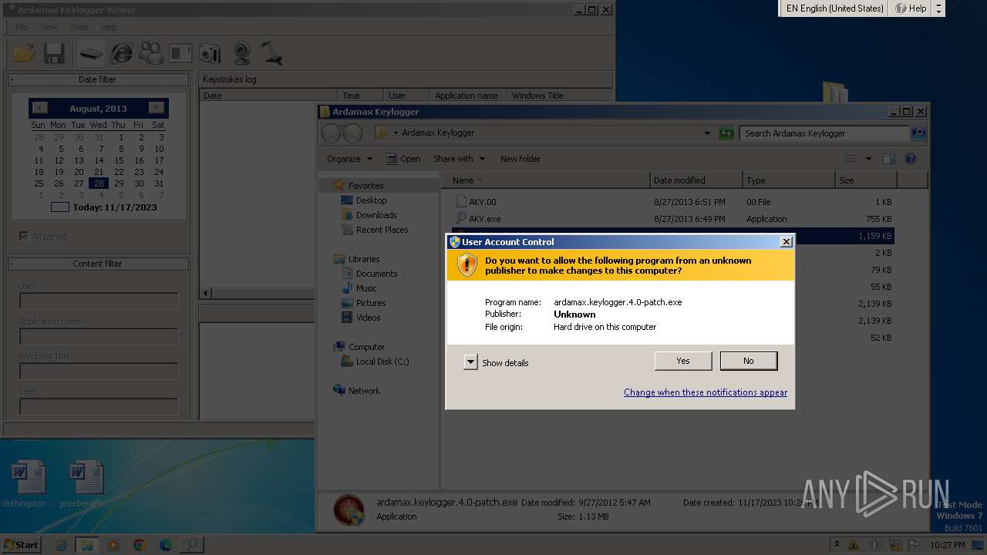Select Desktop under Favorites
Image resolution: width=987 pixels, height=555 pixels.
371,200
